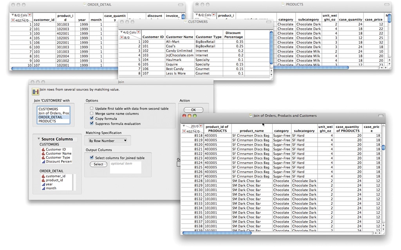Select the Discount Percentage column header in CUSTOMERS

coord(233,35)
